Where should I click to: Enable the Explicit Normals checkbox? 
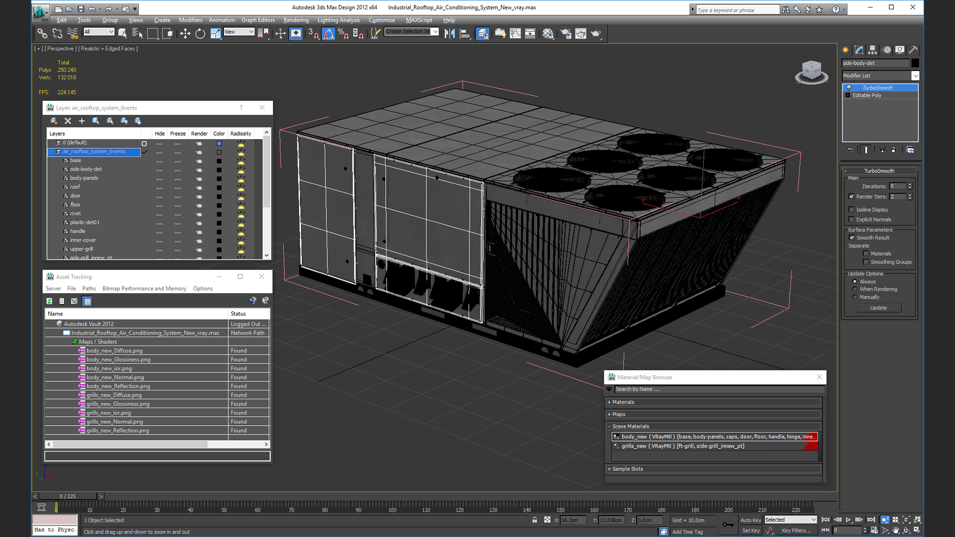(852, 219)
